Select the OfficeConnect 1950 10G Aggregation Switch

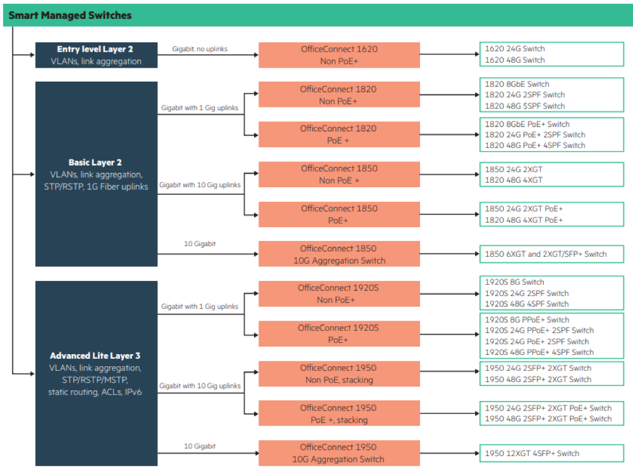coord(339,453)
